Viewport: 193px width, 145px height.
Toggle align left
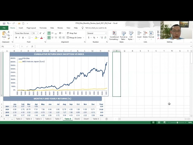49,37
